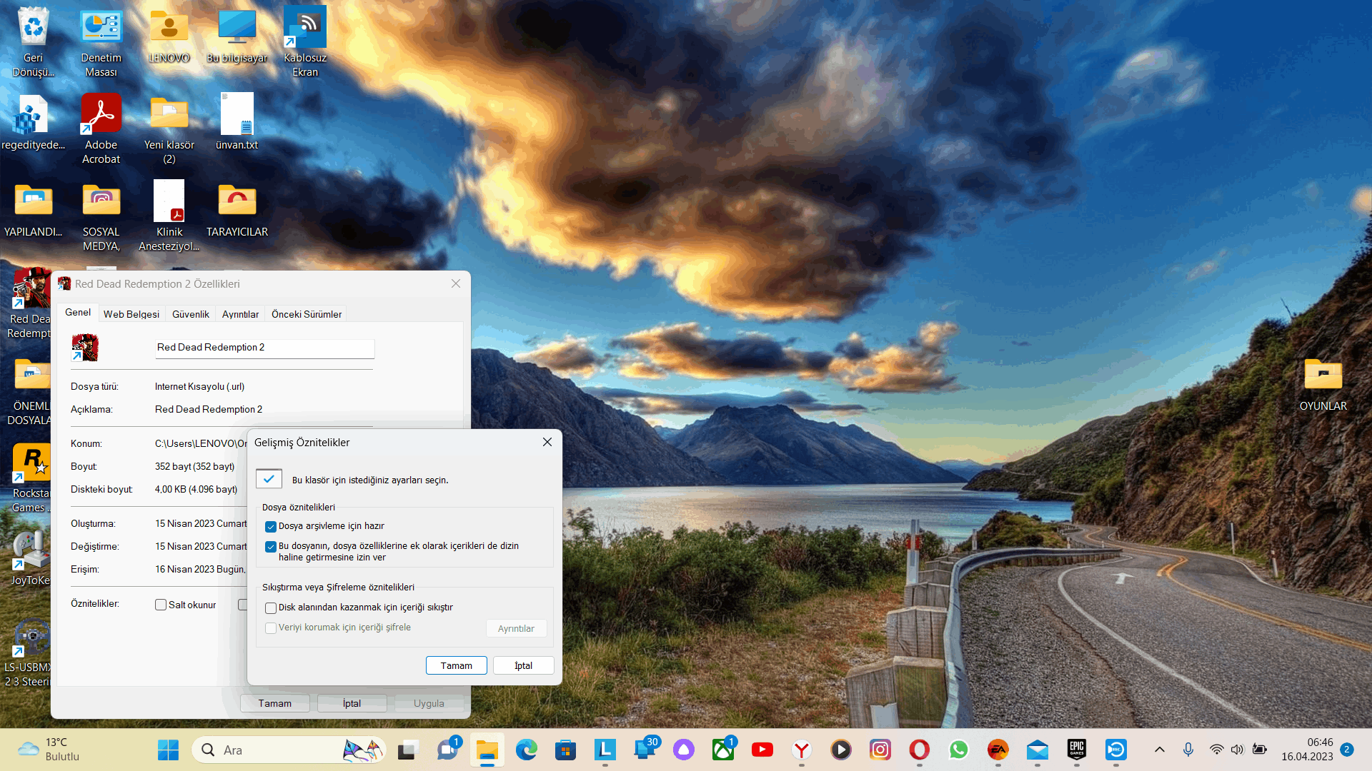Open OYUNLAR folder on desktop
Image resolution: width=1372 pixels, height=771 pixels.
click(1323, 383)
